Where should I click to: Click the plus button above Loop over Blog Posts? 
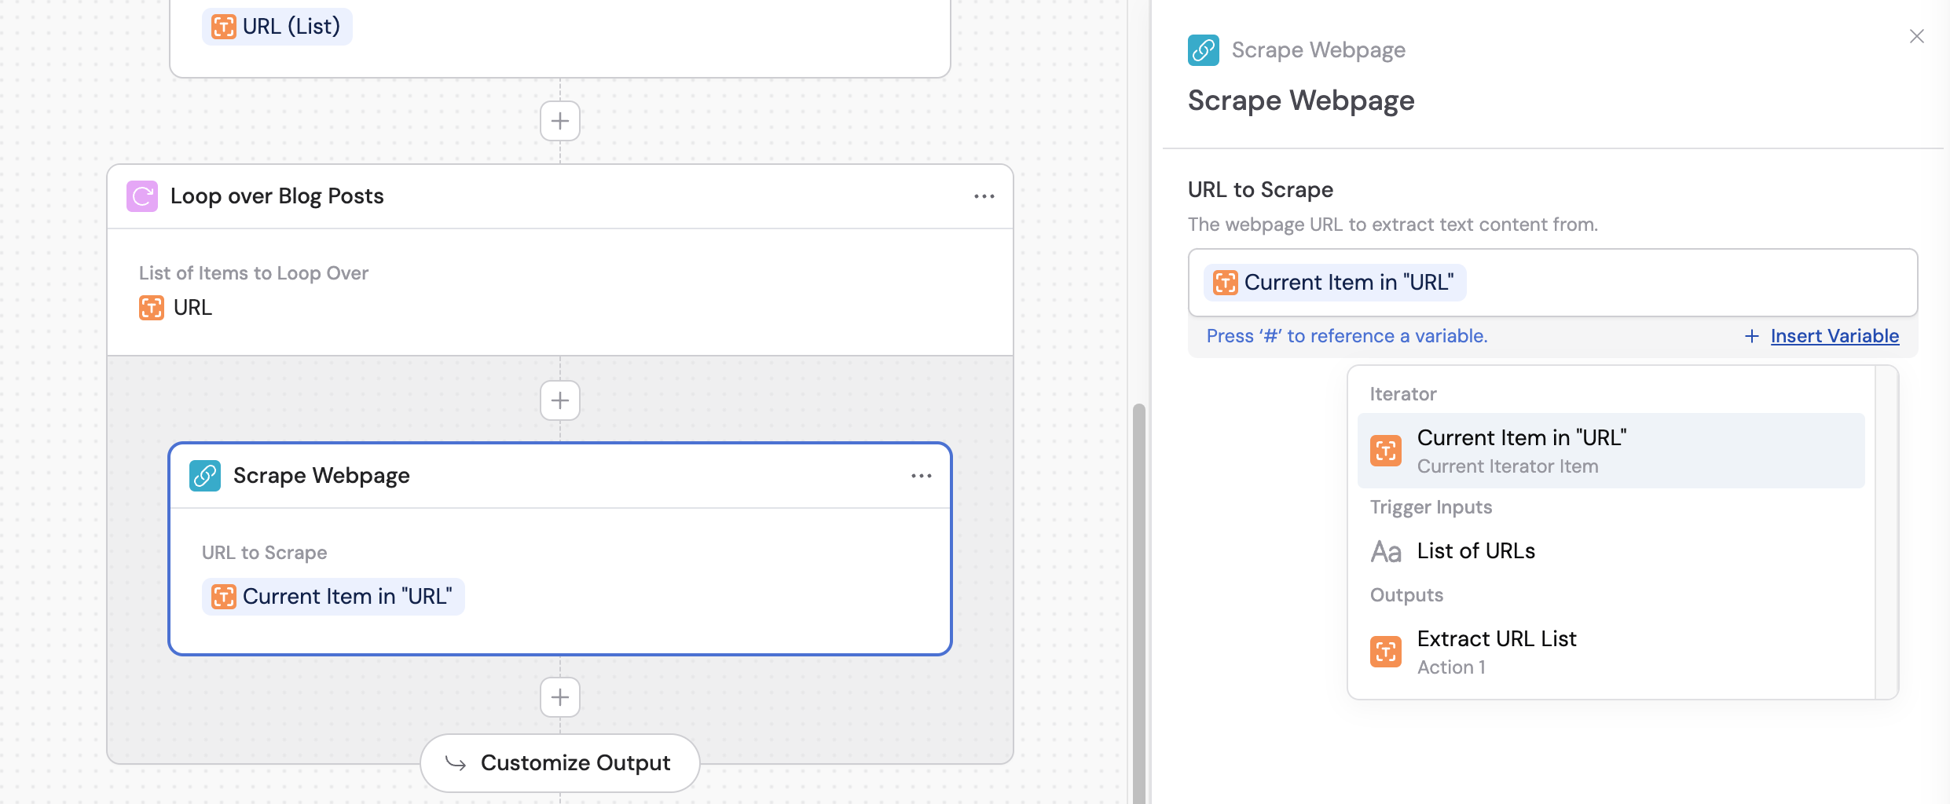pyautogui.click(x=559, y=120)
